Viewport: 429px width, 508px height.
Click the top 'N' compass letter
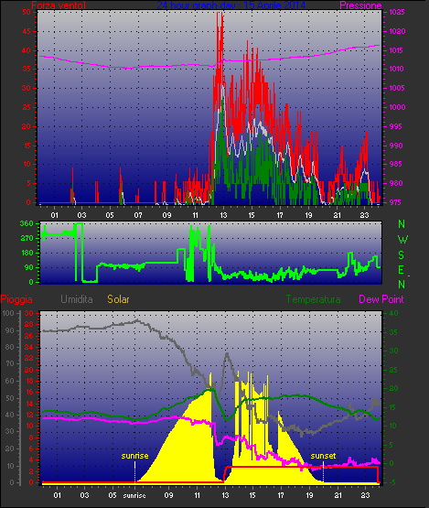(402, 224)
